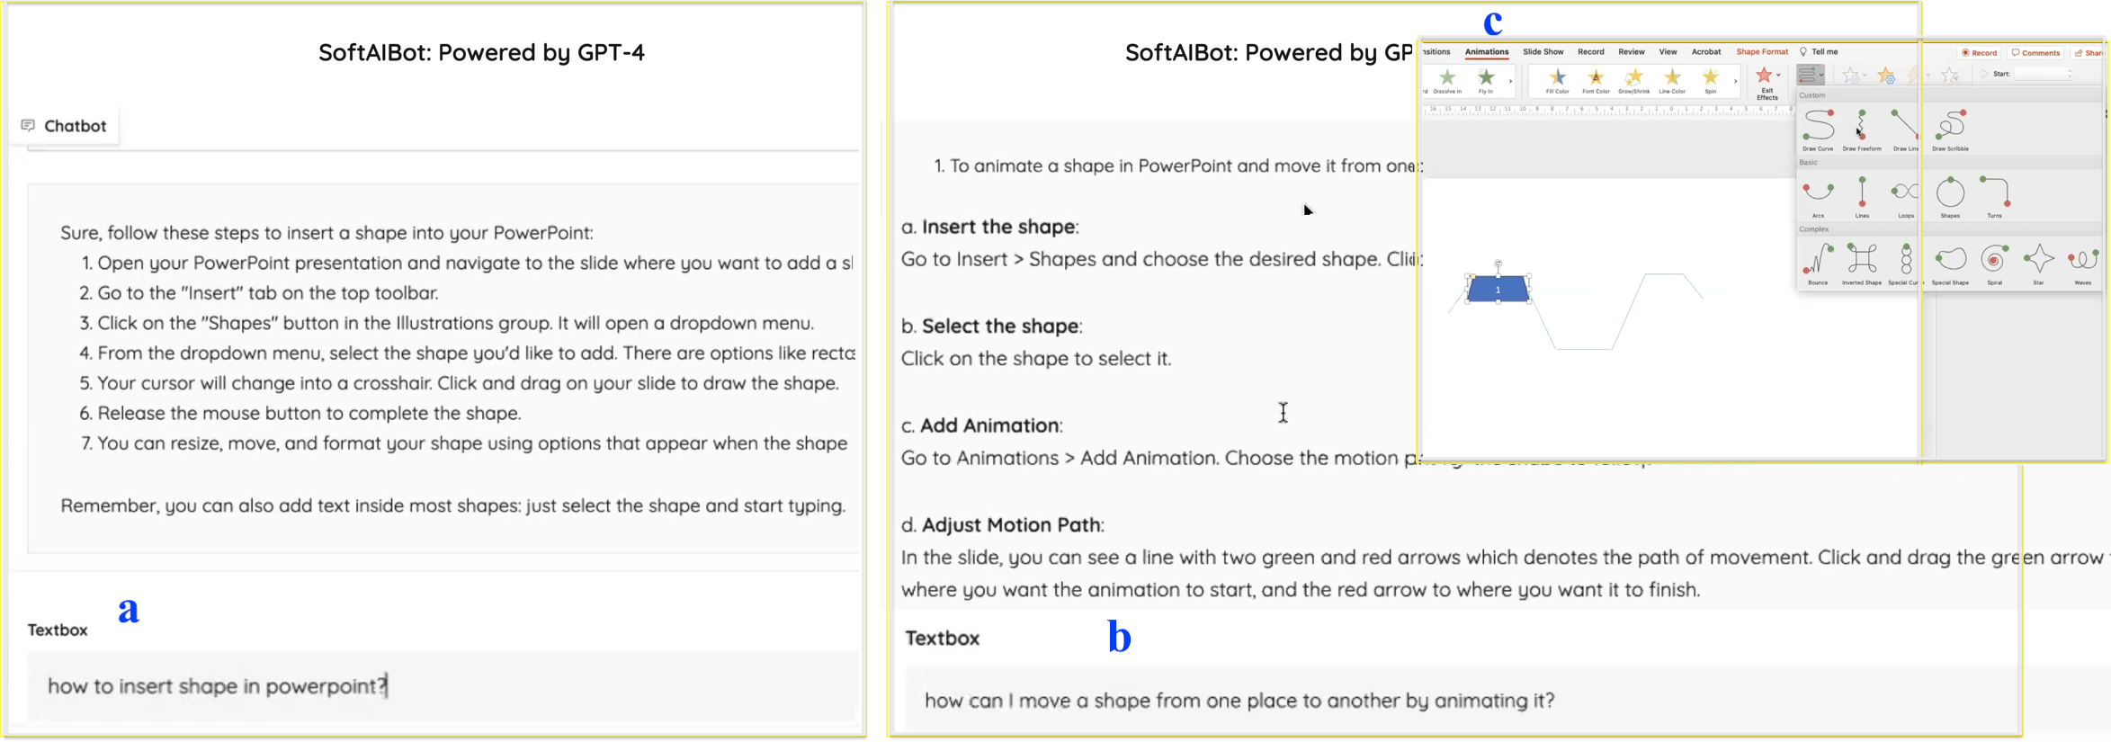2111x742 pixels.
Task: Select the Spin emphasis animation
Action: click(x=1710, y=79)
